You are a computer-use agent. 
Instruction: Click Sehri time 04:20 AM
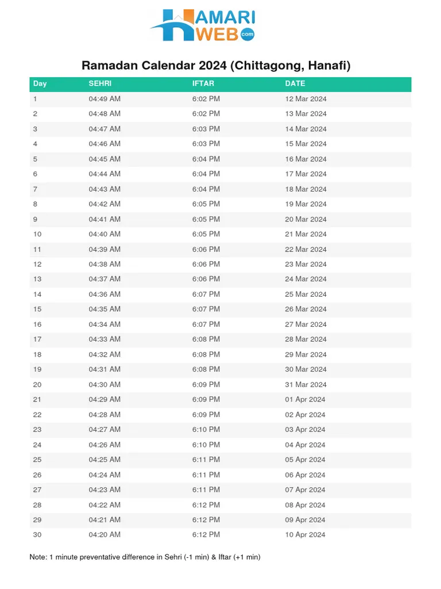point(105,534)
